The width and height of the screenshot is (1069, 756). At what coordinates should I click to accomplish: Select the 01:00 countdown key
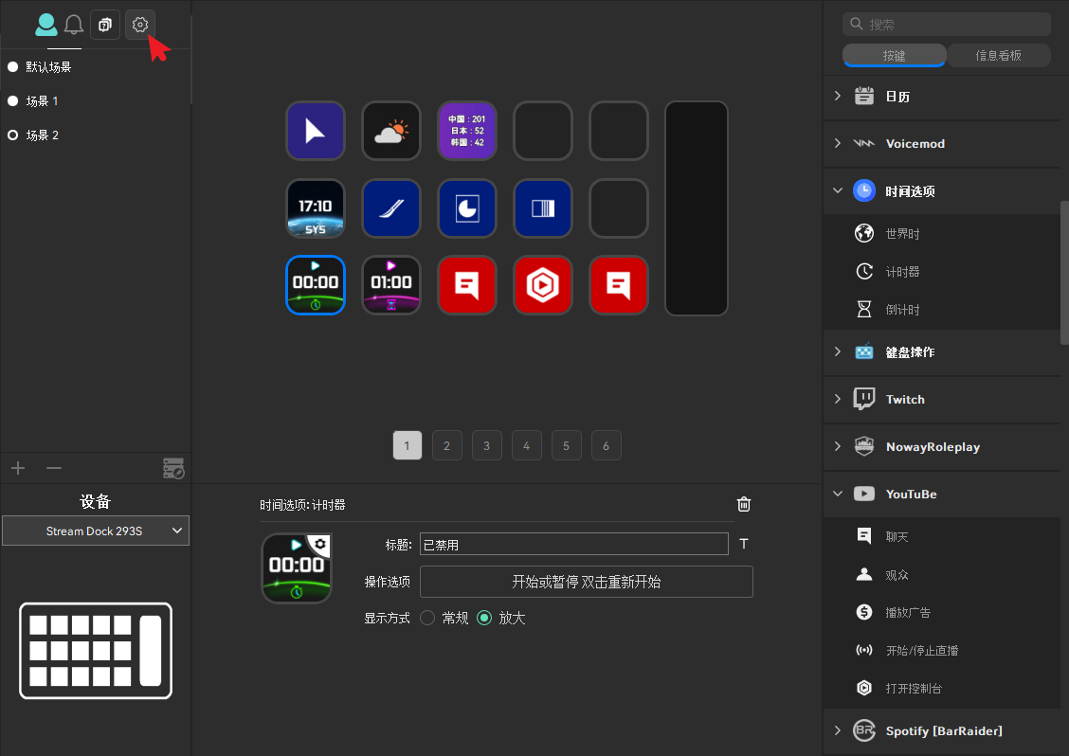pyautogui.click(x=391, y=285)
